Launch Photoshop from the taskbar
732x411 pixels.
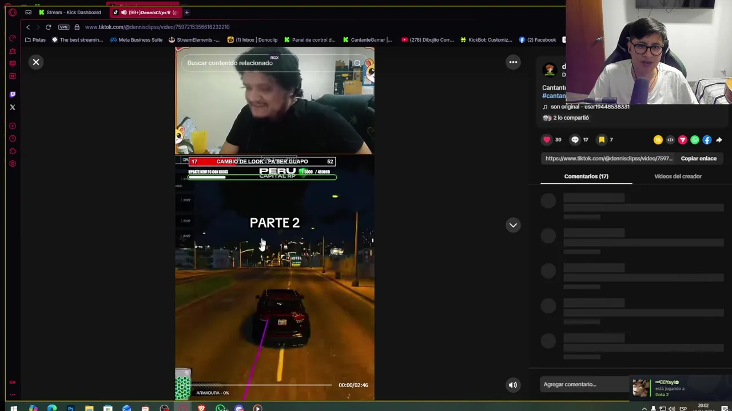click(x=70, y=408)
